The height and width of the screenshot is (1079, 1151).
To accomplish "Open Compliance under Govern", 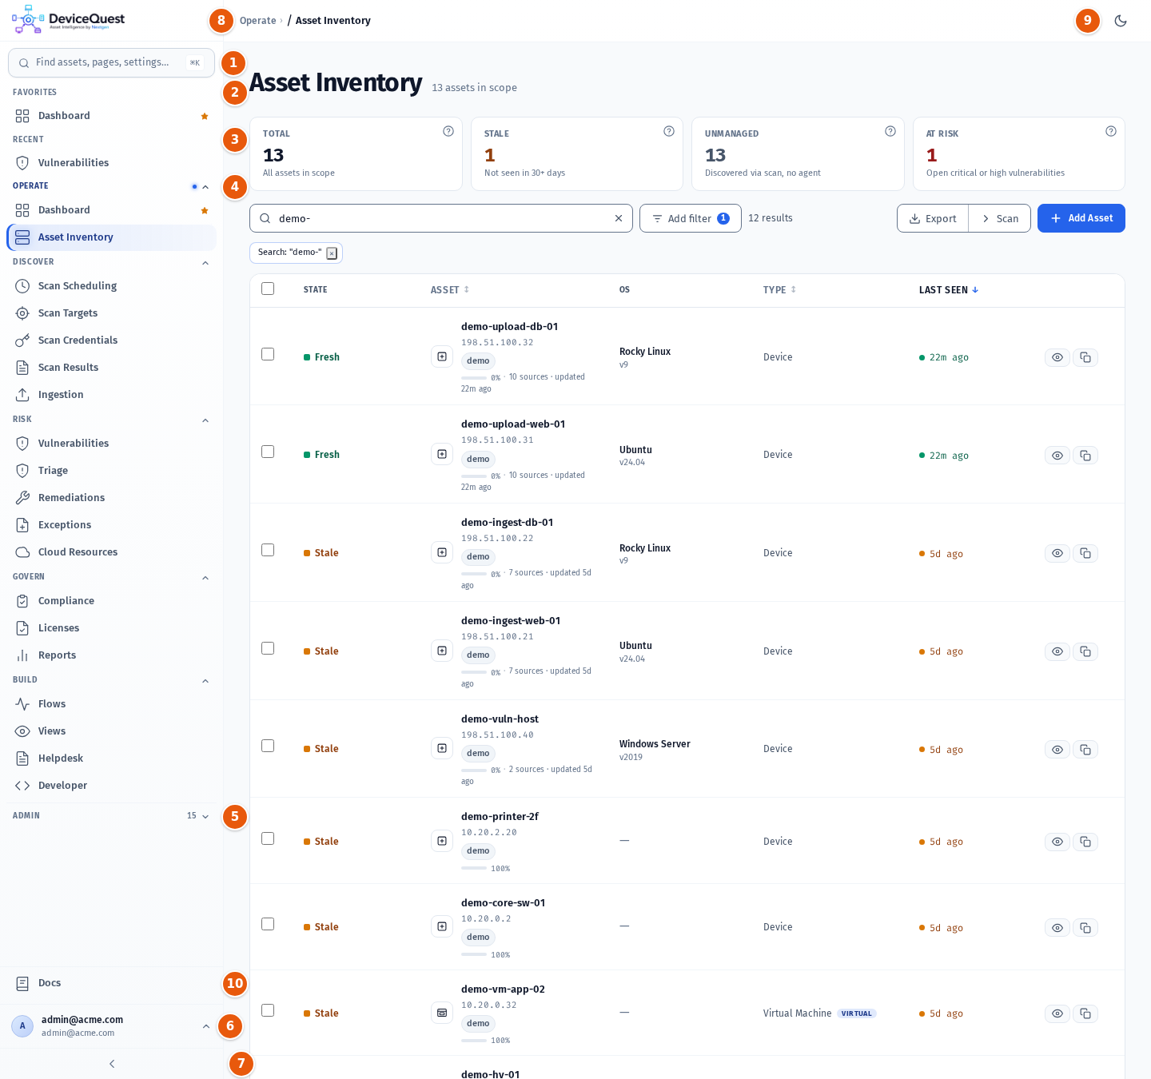I will coord(112,601).
